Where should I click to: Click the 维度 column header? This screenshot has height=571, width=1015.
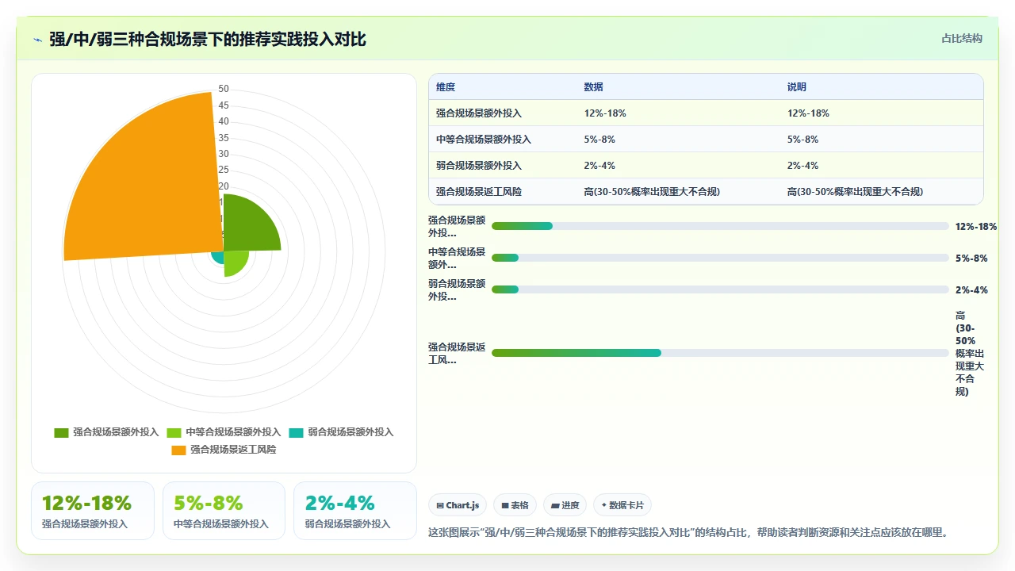click(446, 87)
